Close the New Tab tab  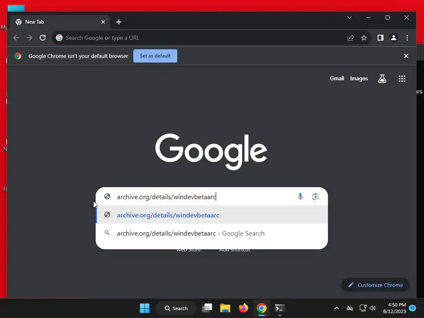103,22
